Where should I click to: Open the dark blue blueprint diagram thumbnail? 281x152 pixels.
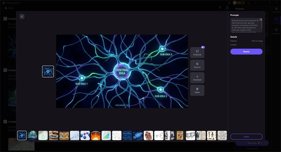pos(127,136)
